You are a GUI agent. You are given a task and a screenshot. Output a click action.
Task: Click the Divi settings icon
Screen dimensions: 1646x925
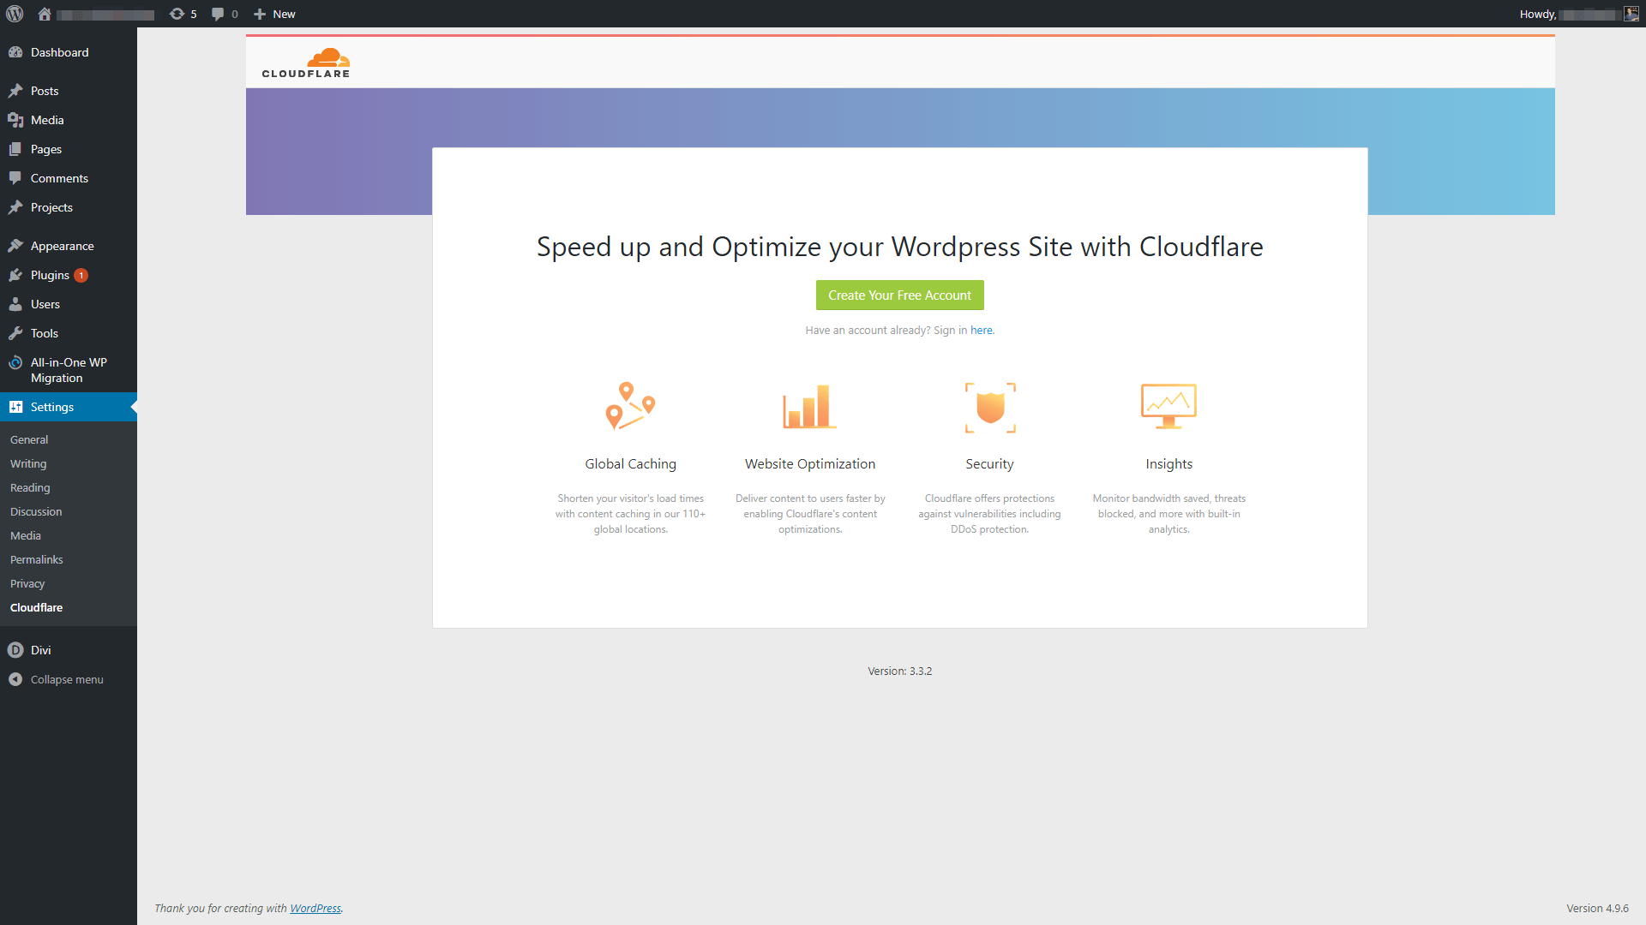tap(15, 648)
